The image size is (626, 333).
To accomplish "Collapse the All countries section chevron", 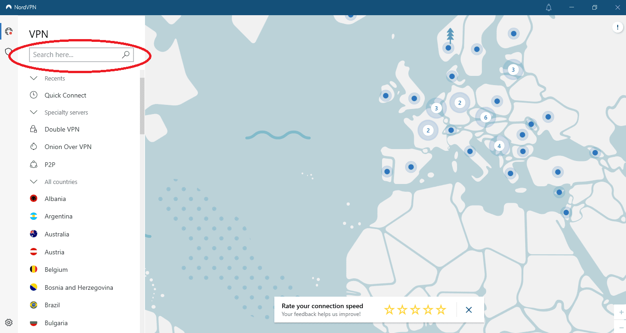I will 34,182.
